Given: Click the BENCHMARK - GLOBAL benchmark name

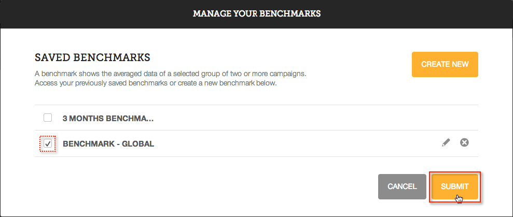Looking at the screenshot, I should click(108, 144).
